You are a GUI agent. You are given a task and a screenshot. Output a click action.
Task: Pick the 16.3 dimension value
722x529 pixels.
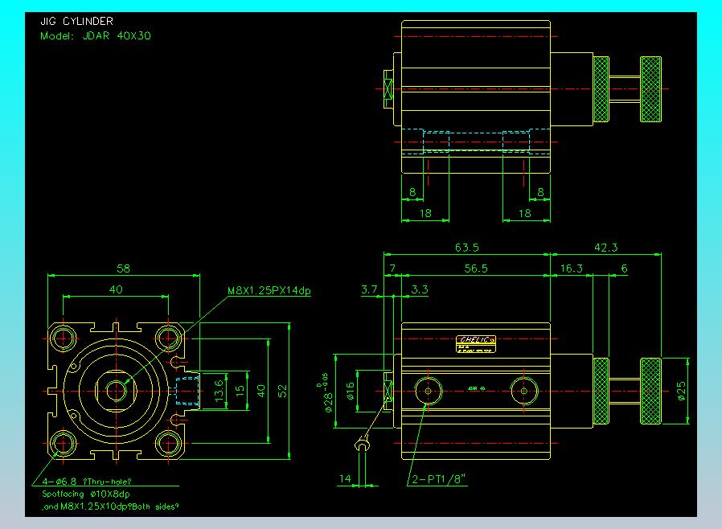point(572,269)
